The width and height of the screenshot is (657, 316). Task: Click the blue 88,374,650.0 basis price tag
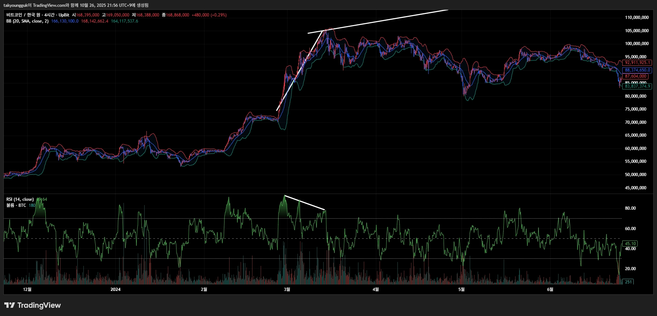coord(637,70)
